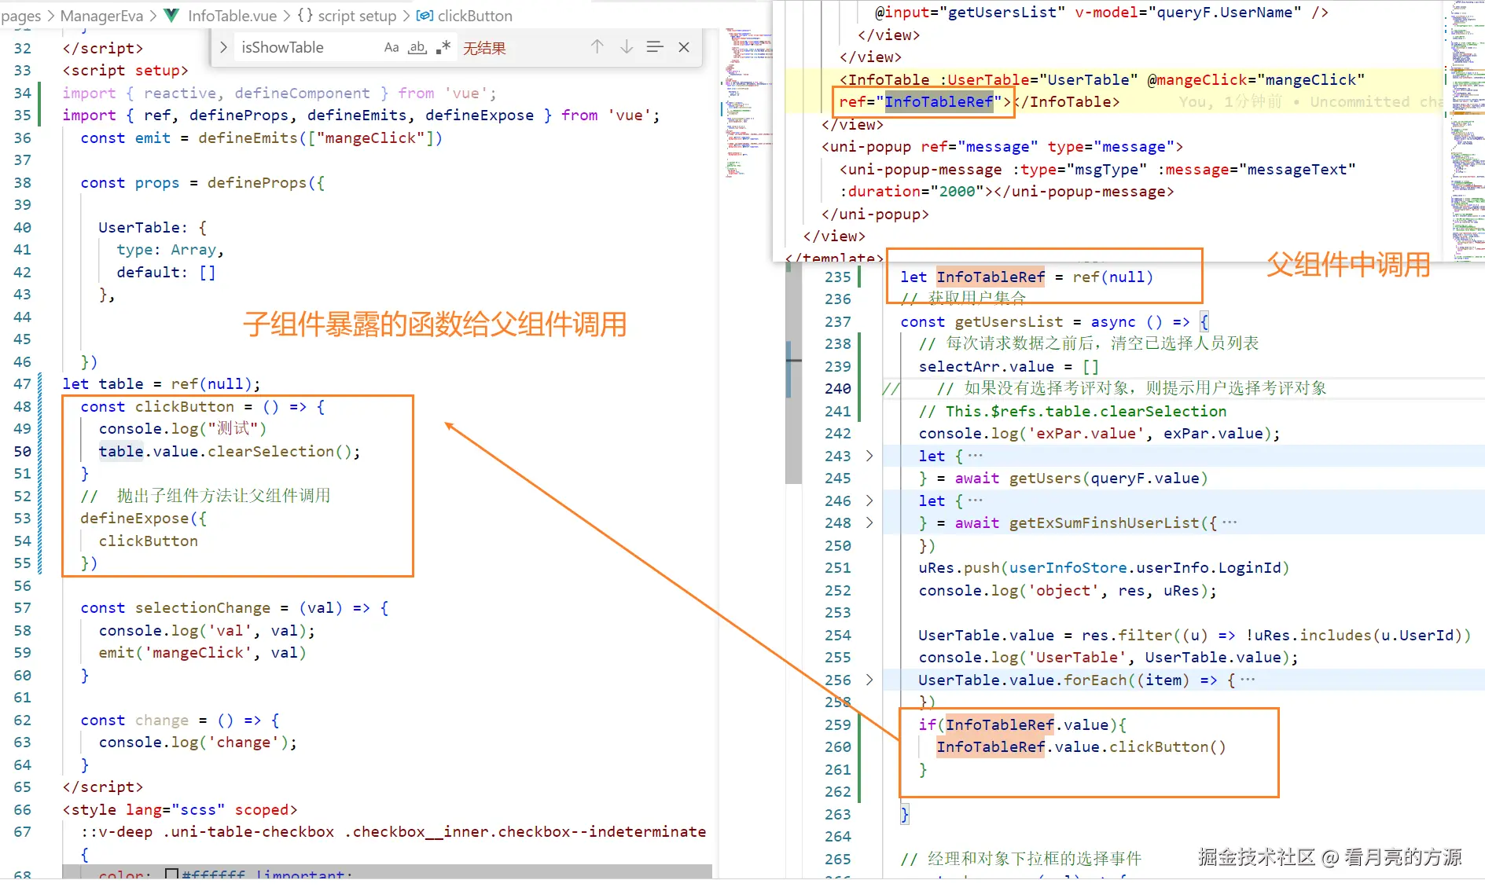
Task: Close the find widget
Action: click(x=684, y=47)
